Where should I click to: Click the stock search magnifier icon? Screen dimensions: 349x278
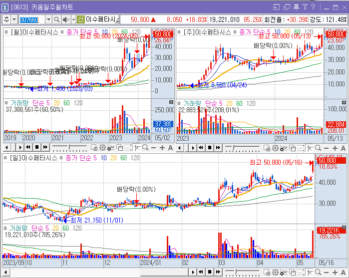click(57, 19)
